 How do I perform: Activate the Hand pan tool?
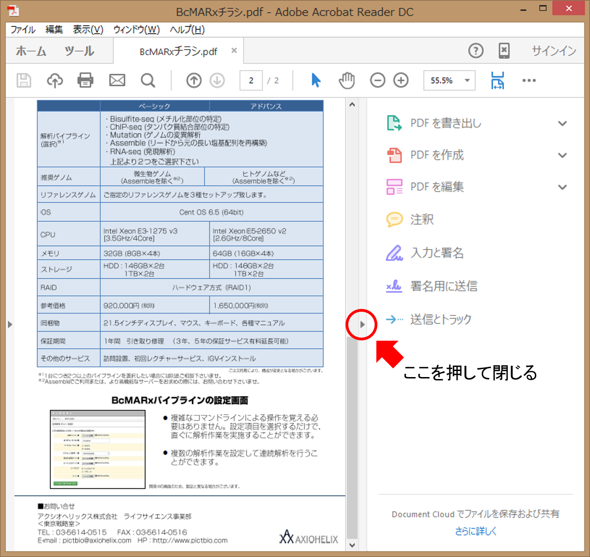[x=346, y=81]
